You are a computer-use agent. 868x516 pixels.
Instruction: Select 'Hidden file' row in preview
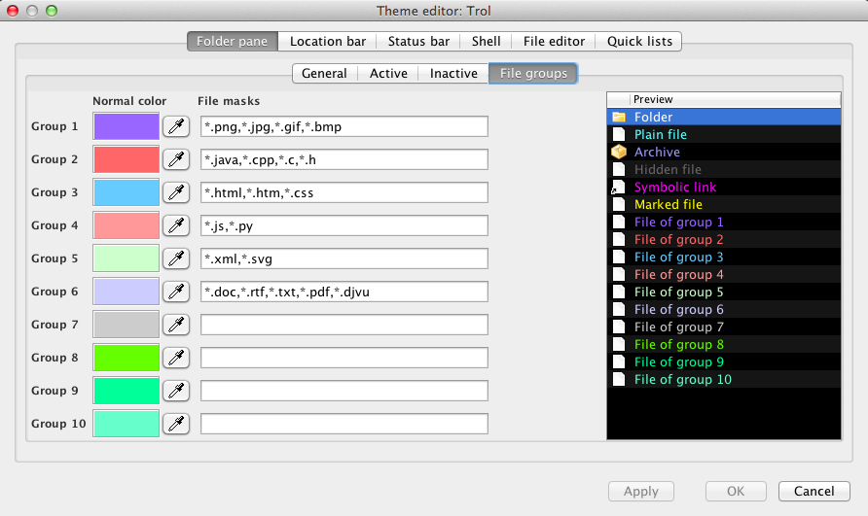pyautogui.click(x=724, y=169)
